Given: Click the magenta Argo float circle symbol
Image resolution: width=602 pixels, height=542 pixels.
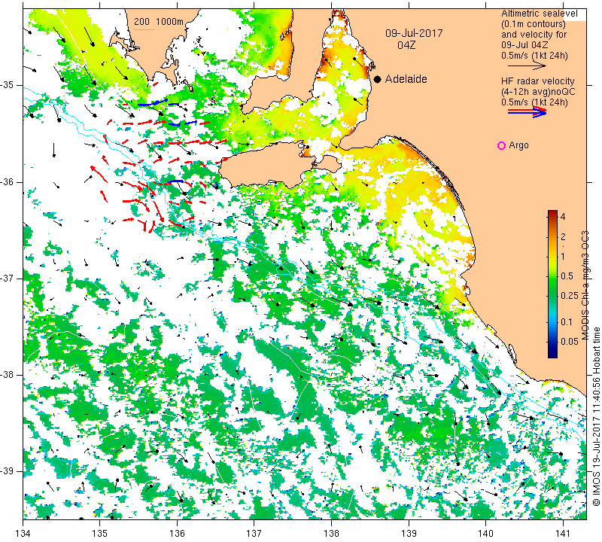Looking at the screenshot, I should [x=501, y=145].
